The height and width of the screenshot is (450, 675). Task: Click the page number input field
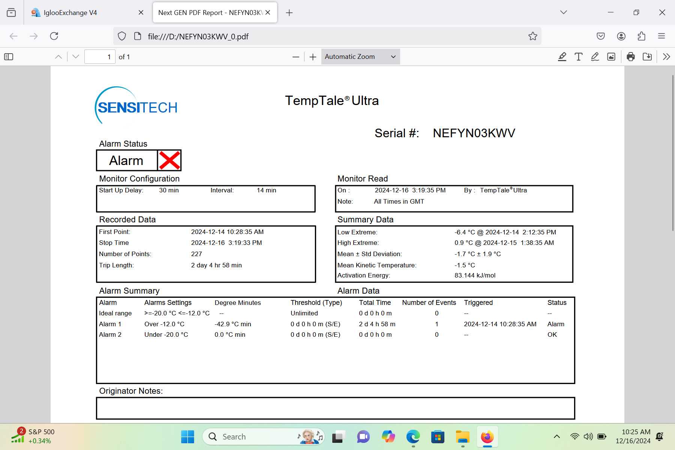click(100, 57)
